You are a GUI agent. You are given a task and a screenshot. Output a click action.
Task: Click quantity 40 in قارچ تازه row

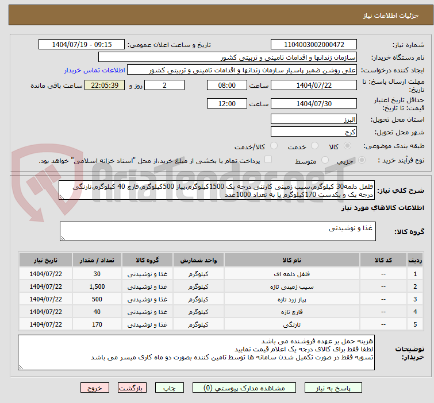(x=97, y=312)
